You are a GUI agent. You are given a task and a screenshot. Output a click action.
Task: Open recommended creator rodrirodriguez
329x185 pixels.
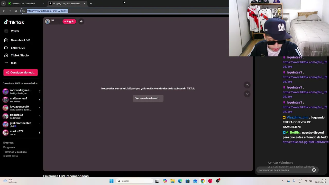coord(22,91)
